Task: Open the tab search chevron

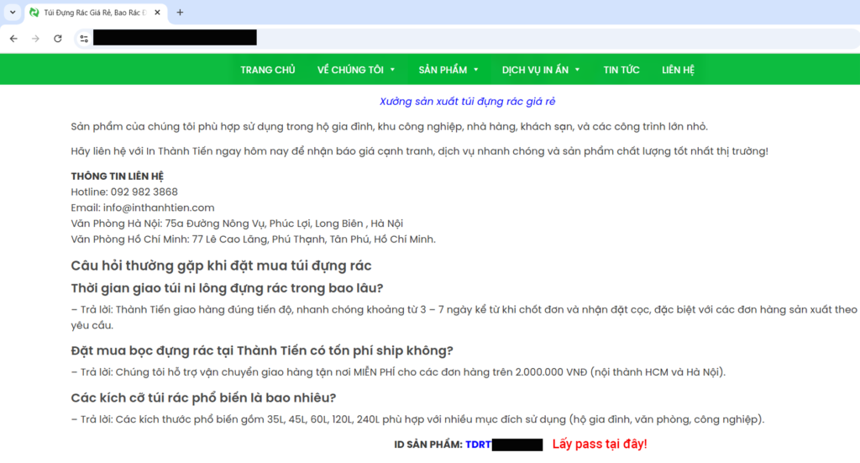Action: pyautogui.click(x=12, y=13)
